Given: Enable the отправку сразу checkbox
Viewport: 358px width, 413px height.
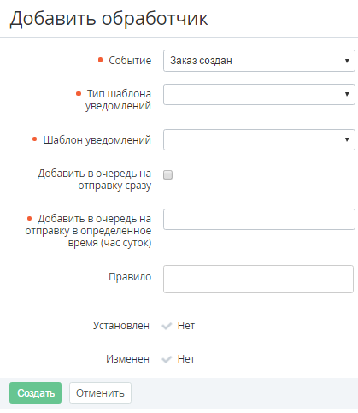Looking at the screenshot, I should click(x=167, y=174).
